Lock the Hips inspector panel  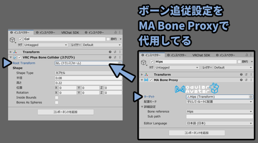(247, 55)
